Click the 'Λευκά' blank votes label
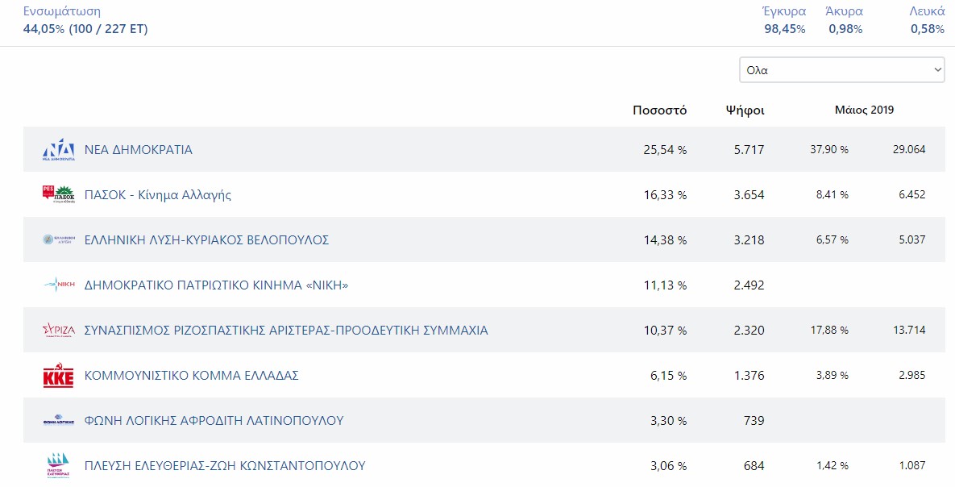This screenshot has width=955, height=487. point(927,11)
